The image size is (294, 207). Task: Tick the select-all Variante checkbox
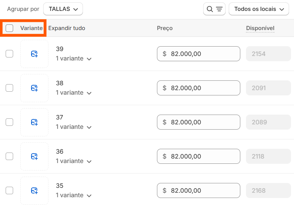click(x=9, y=28)
